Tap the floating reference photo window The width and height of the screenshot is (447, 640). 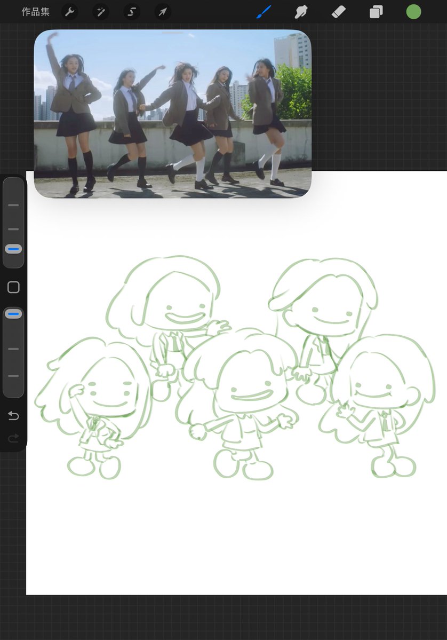(172, 114)
